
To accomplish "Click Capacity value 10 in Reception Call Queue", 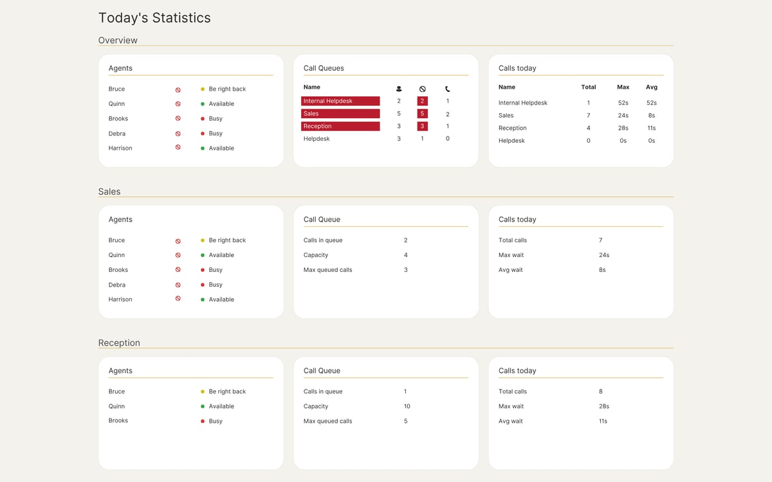I will click(x=407, y=406).
